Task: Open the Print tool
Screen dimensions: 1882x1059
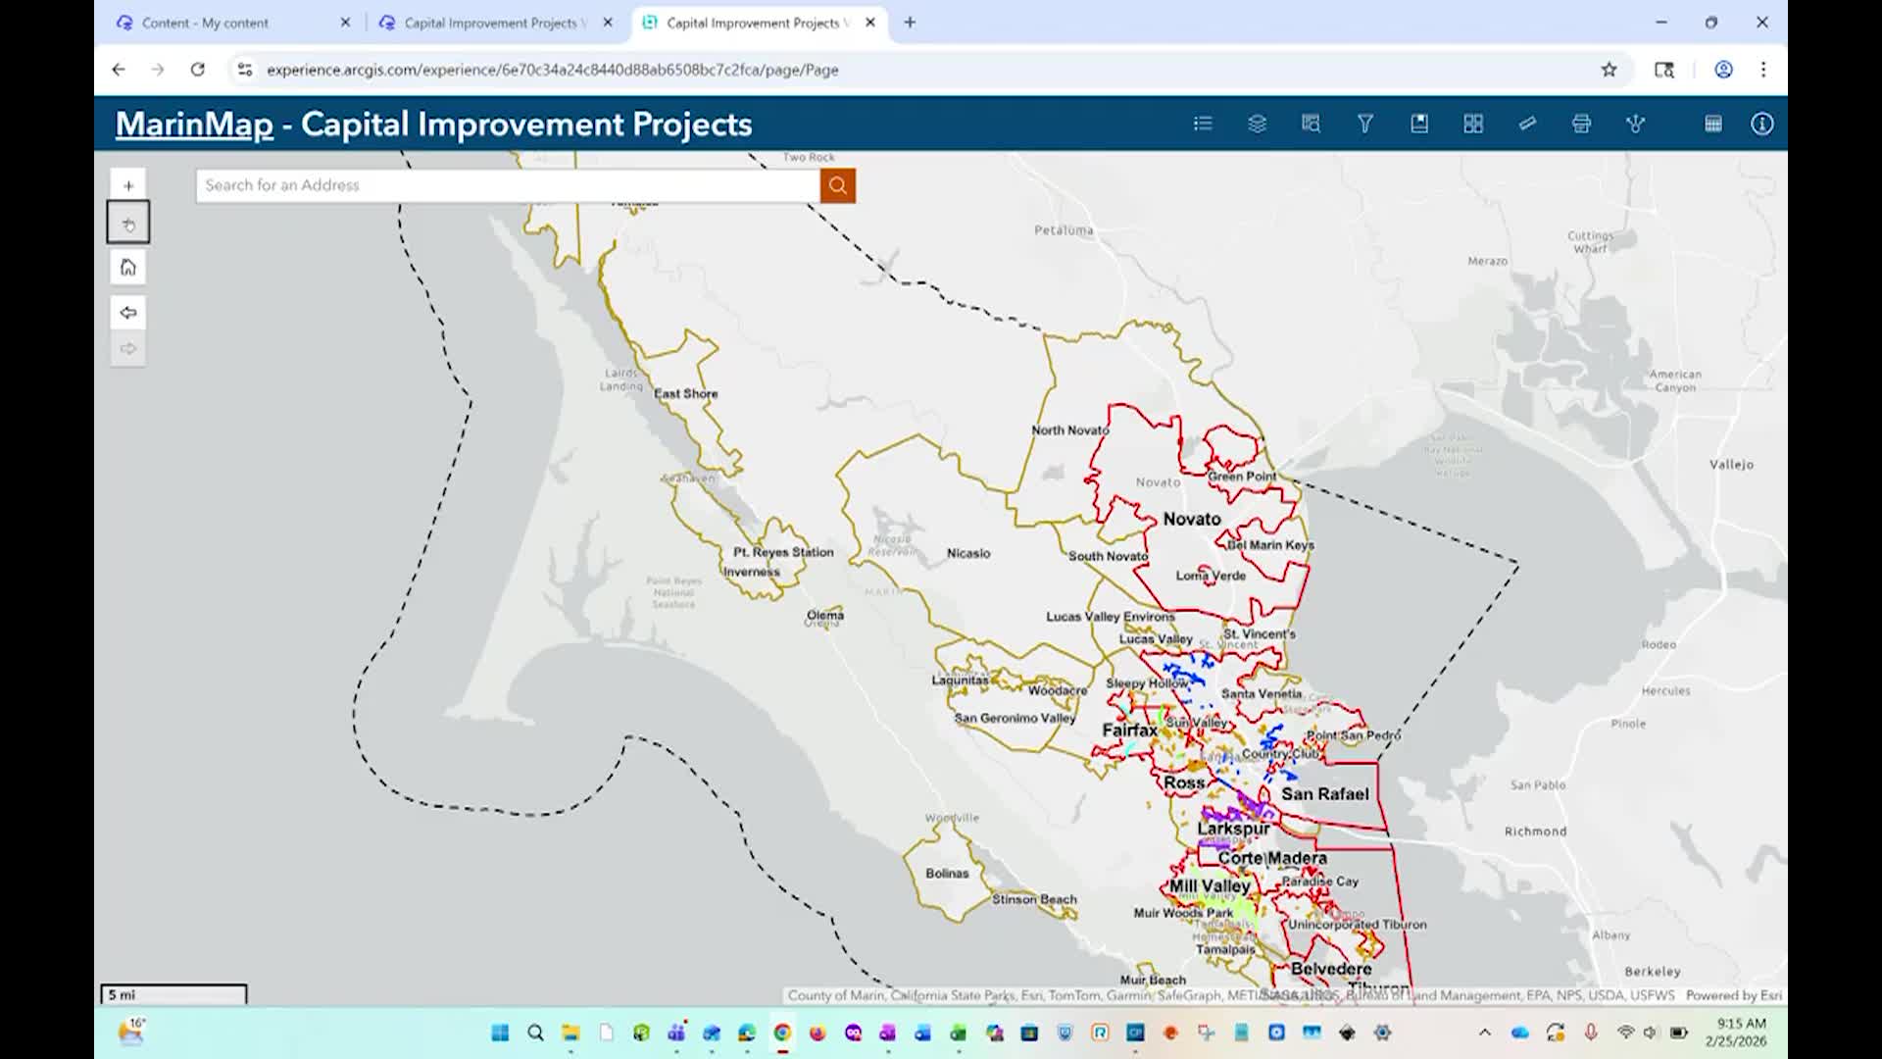Action: 1581,123
